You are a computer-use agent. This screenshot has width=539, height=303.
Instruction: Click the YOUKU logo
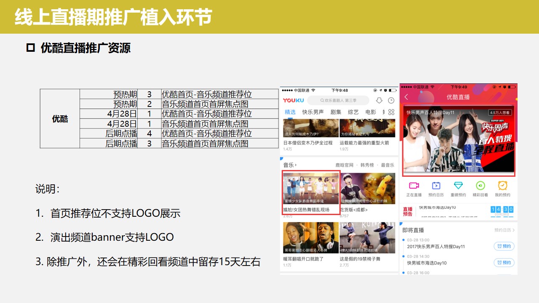[x=293, y=101]
